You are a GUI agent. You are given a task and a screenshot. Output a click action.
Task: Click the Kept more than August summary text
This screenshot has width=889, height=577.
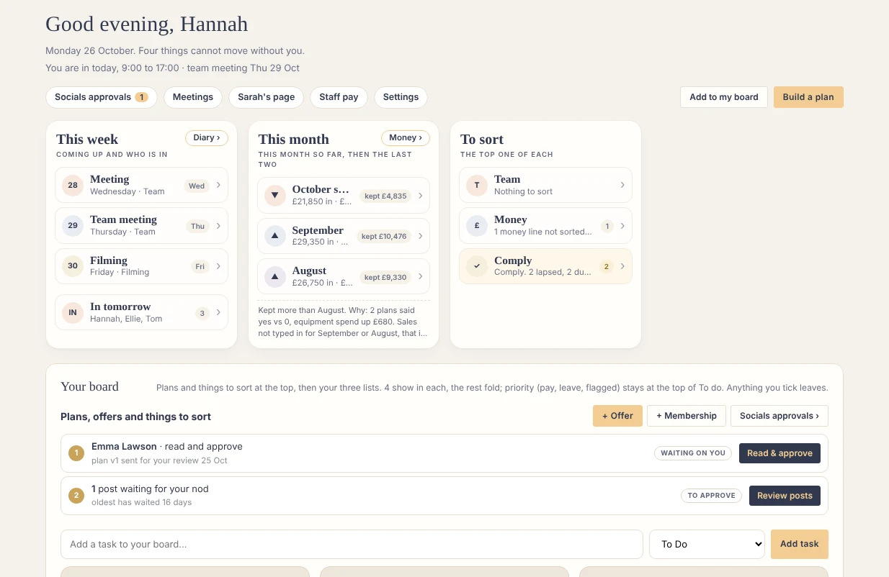[343, 322]
